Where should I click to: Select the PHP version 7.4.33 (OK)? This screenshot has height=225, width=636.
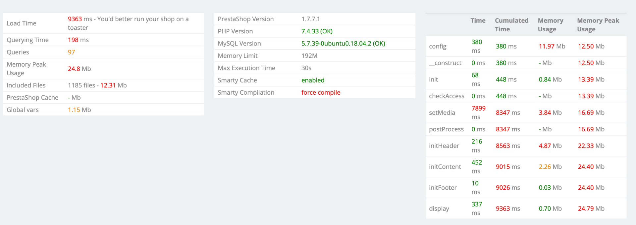pos(317,31)
